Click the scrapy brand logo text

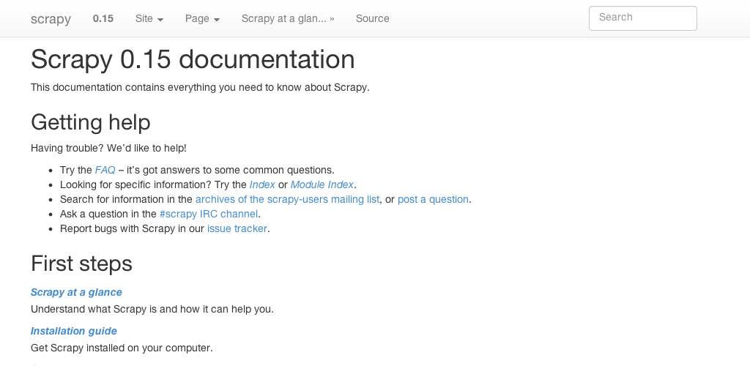point(51,19)
